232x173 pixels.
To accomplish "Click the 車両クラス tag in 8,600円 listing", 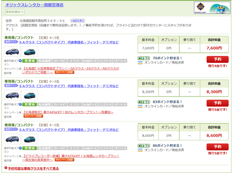I will tap(11, 130).
